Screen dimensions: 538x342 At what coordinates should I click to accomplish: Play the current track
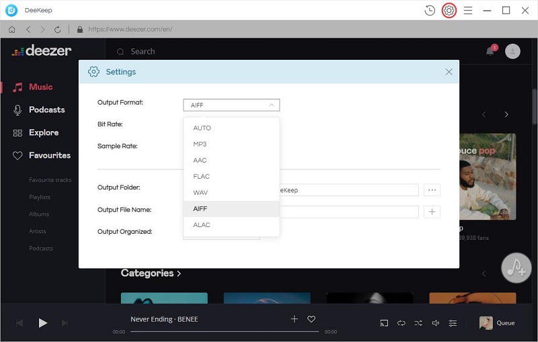42,323
